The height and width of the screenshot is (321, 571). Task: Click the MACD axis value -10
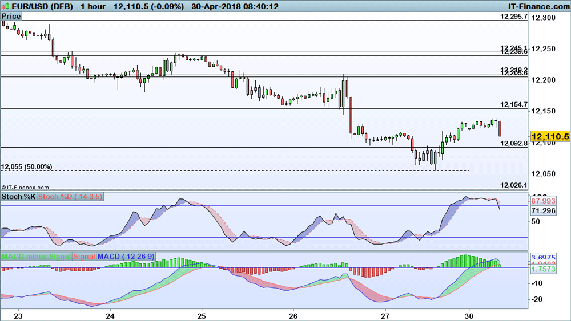click(x=537, y=283)
